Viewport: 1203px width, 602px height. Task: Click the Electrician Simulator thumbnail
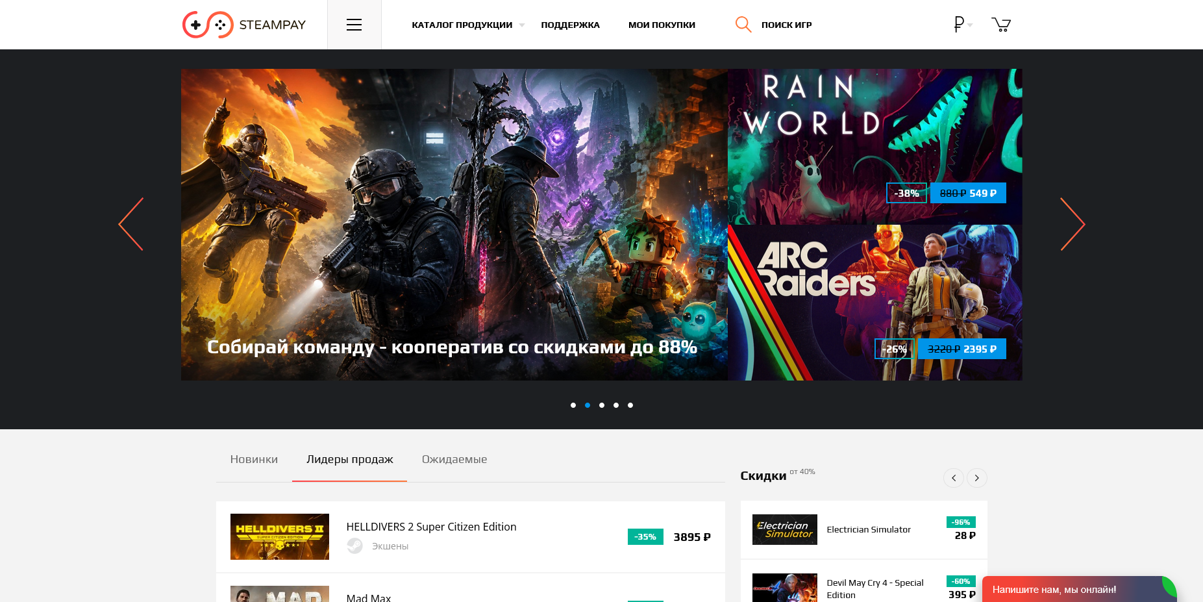tap(785, 530)
